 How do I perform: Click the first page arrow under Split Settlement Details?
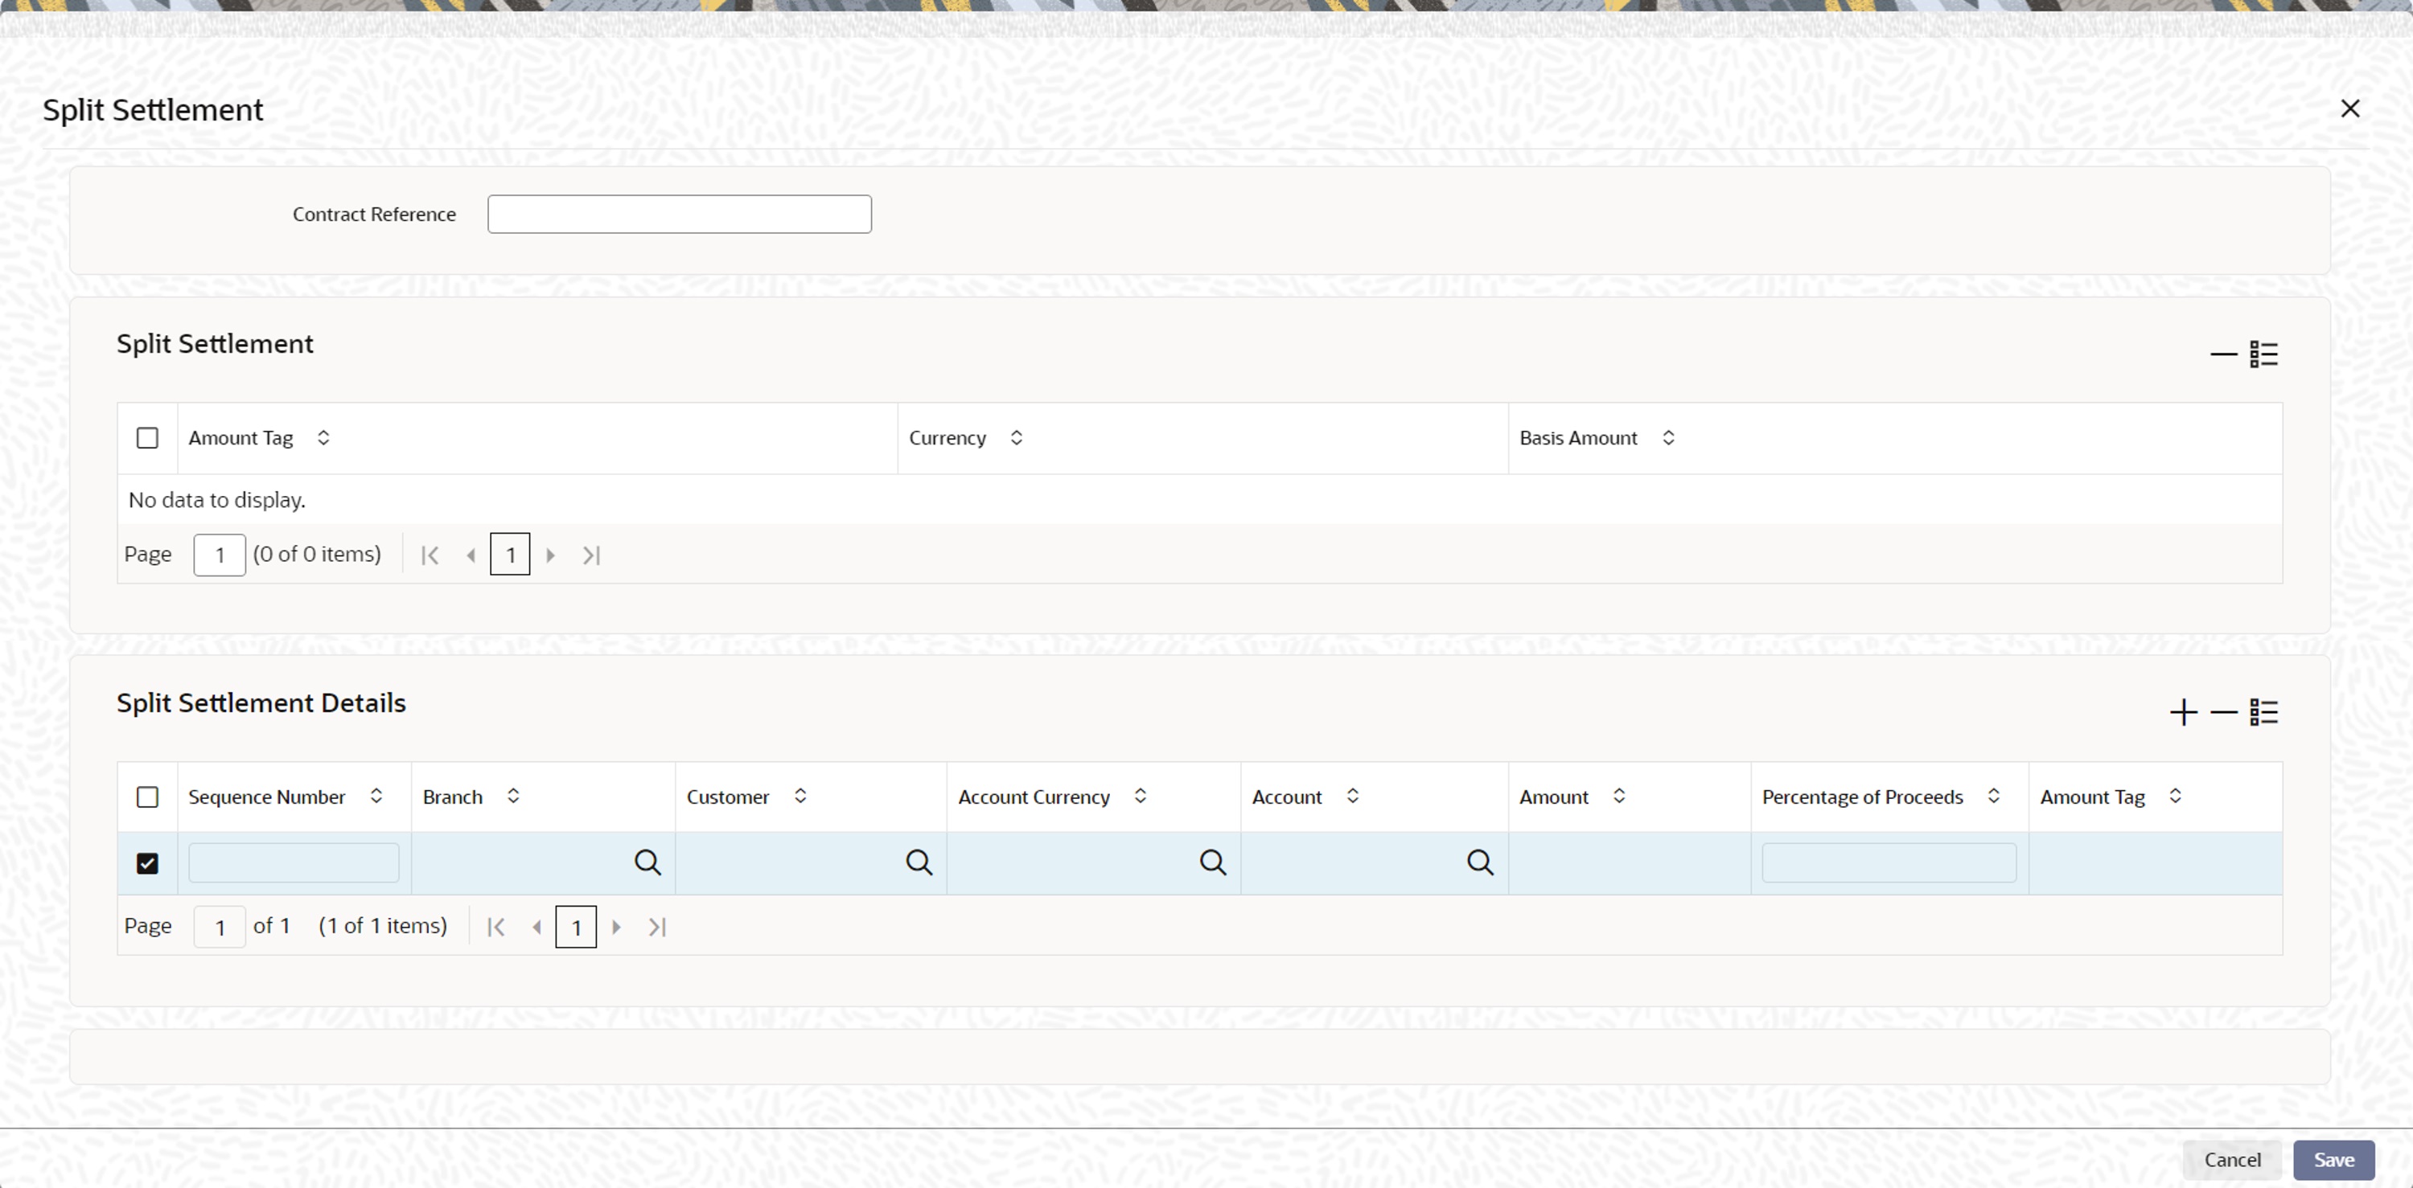pos(495,927)
